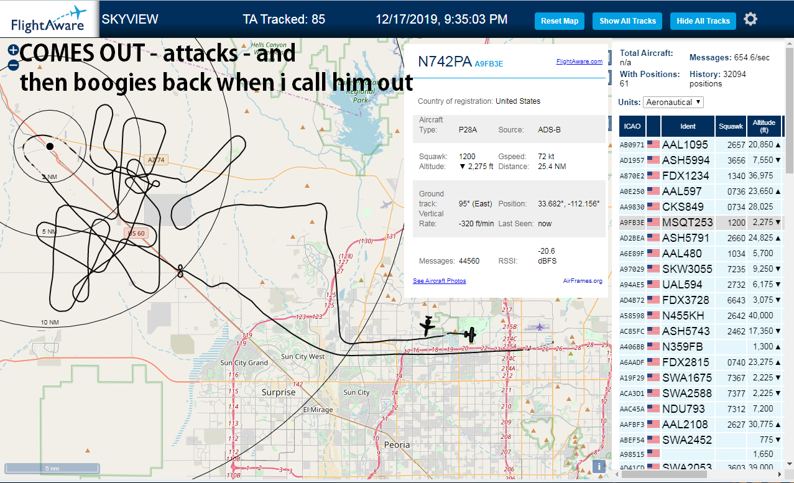
Task: Select the highlighted MSQT253 ident
Action: [687, 223]
